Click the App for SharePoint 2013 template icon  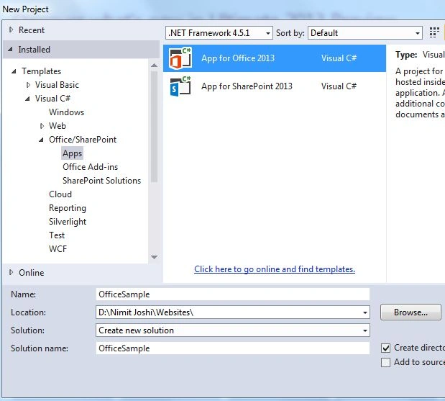click(x=180, y=86)
